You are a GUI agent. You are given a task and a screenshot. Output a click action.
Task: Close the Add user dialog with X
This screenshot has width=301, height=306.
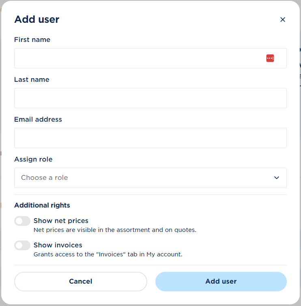pos(282,20)
